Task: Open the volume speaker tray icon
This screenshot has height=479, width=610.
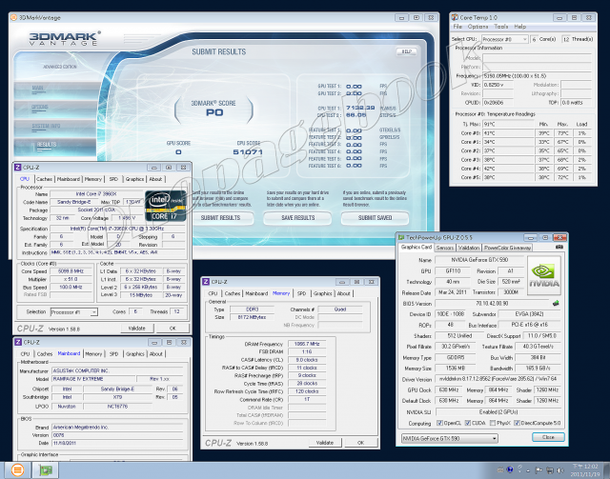Action: 560,470
